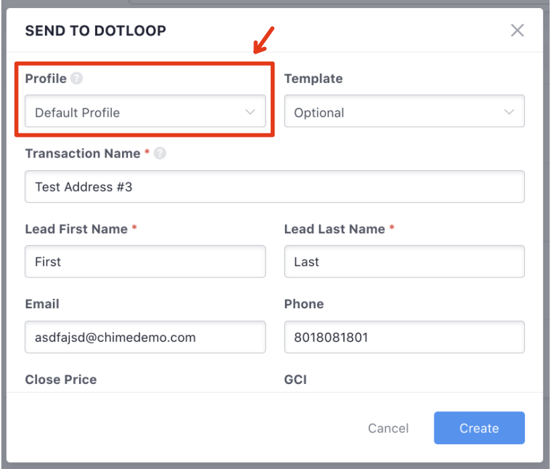This screenshot has height=469, width=551.
Task: Click the Close Price label
Action: [x=61, y=379]
